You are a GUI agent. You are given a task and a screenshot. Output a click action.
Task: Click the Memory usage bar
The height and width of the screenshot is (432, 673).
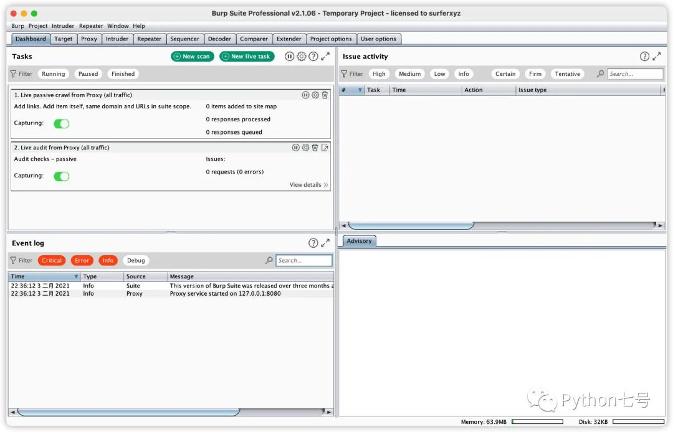point(537,421)
